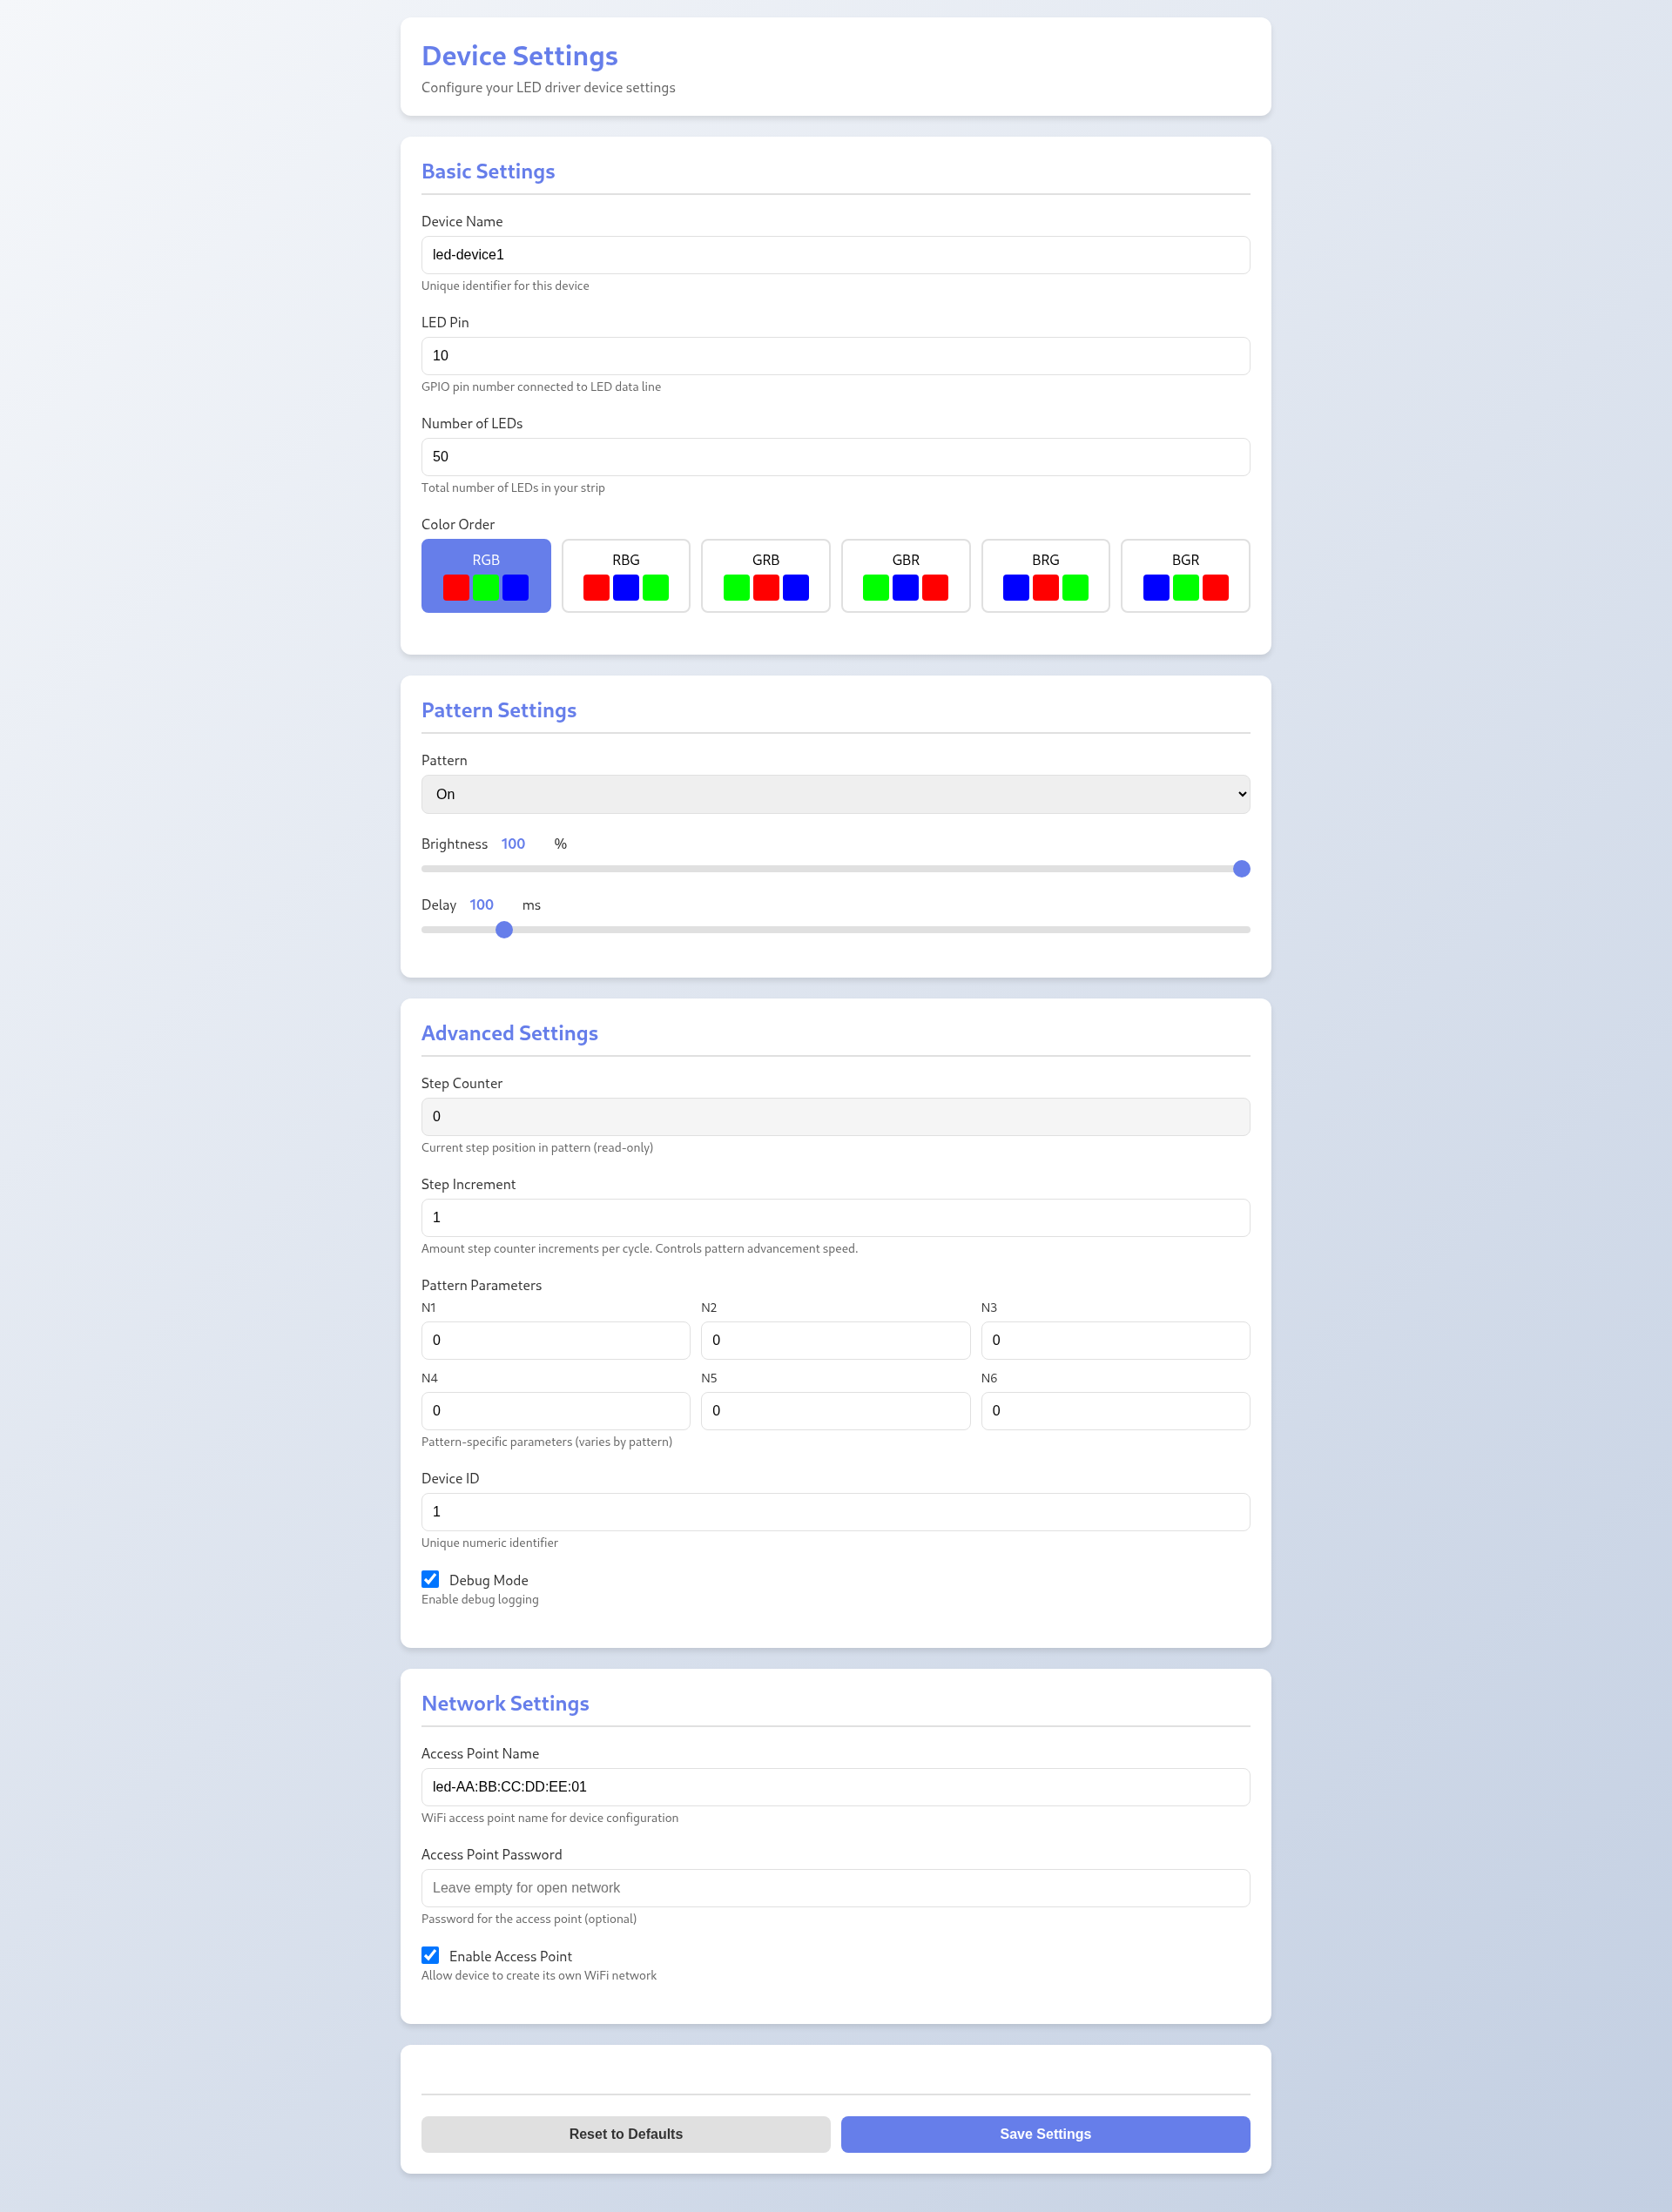Uncheck Enable Access Point
1672x2212 pixels.
click(x=430, y=1955)
